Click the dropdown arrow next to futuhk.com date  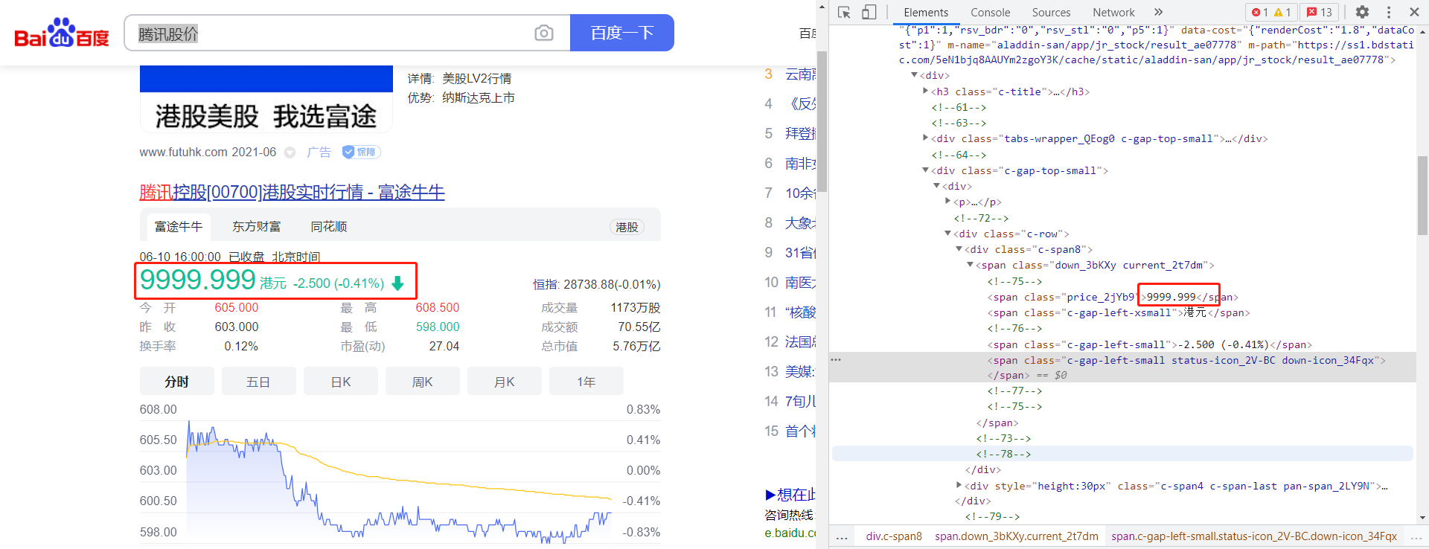290,152
